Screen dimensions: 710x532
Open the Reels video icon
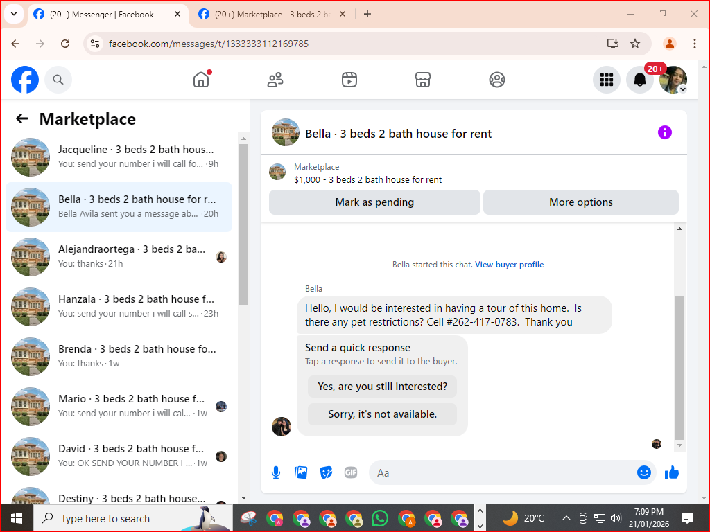point(349,80)
